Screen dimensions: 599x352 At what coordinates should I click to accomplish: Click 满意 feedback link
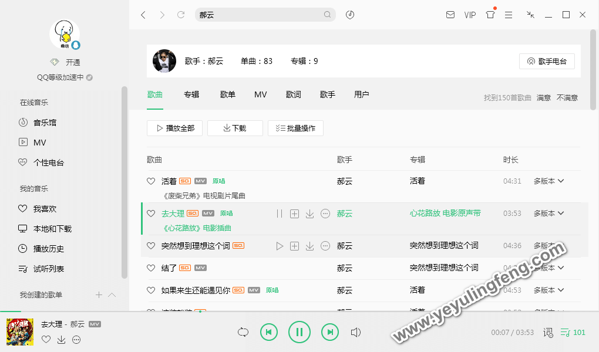tap(544, 98)
